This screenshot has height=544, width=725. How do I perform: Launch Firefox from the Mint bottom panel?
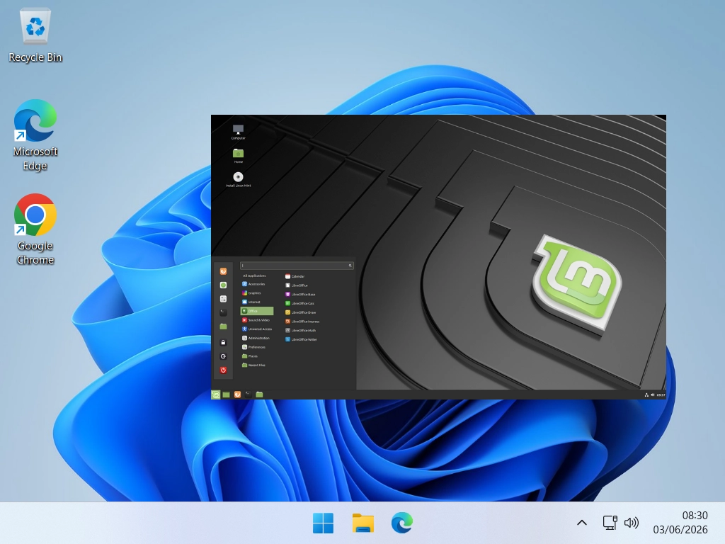click(x=237, y=395)
